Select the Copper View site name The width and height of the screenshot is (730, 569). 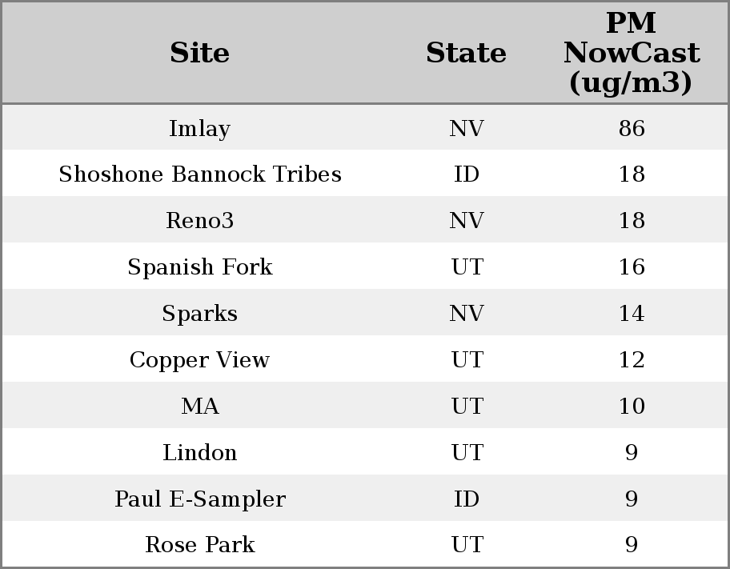[199, 360]
